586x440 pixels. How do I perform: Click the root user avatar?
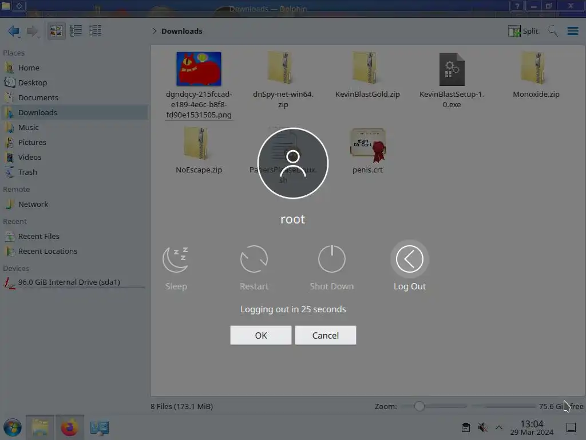(x=292, y=163)
